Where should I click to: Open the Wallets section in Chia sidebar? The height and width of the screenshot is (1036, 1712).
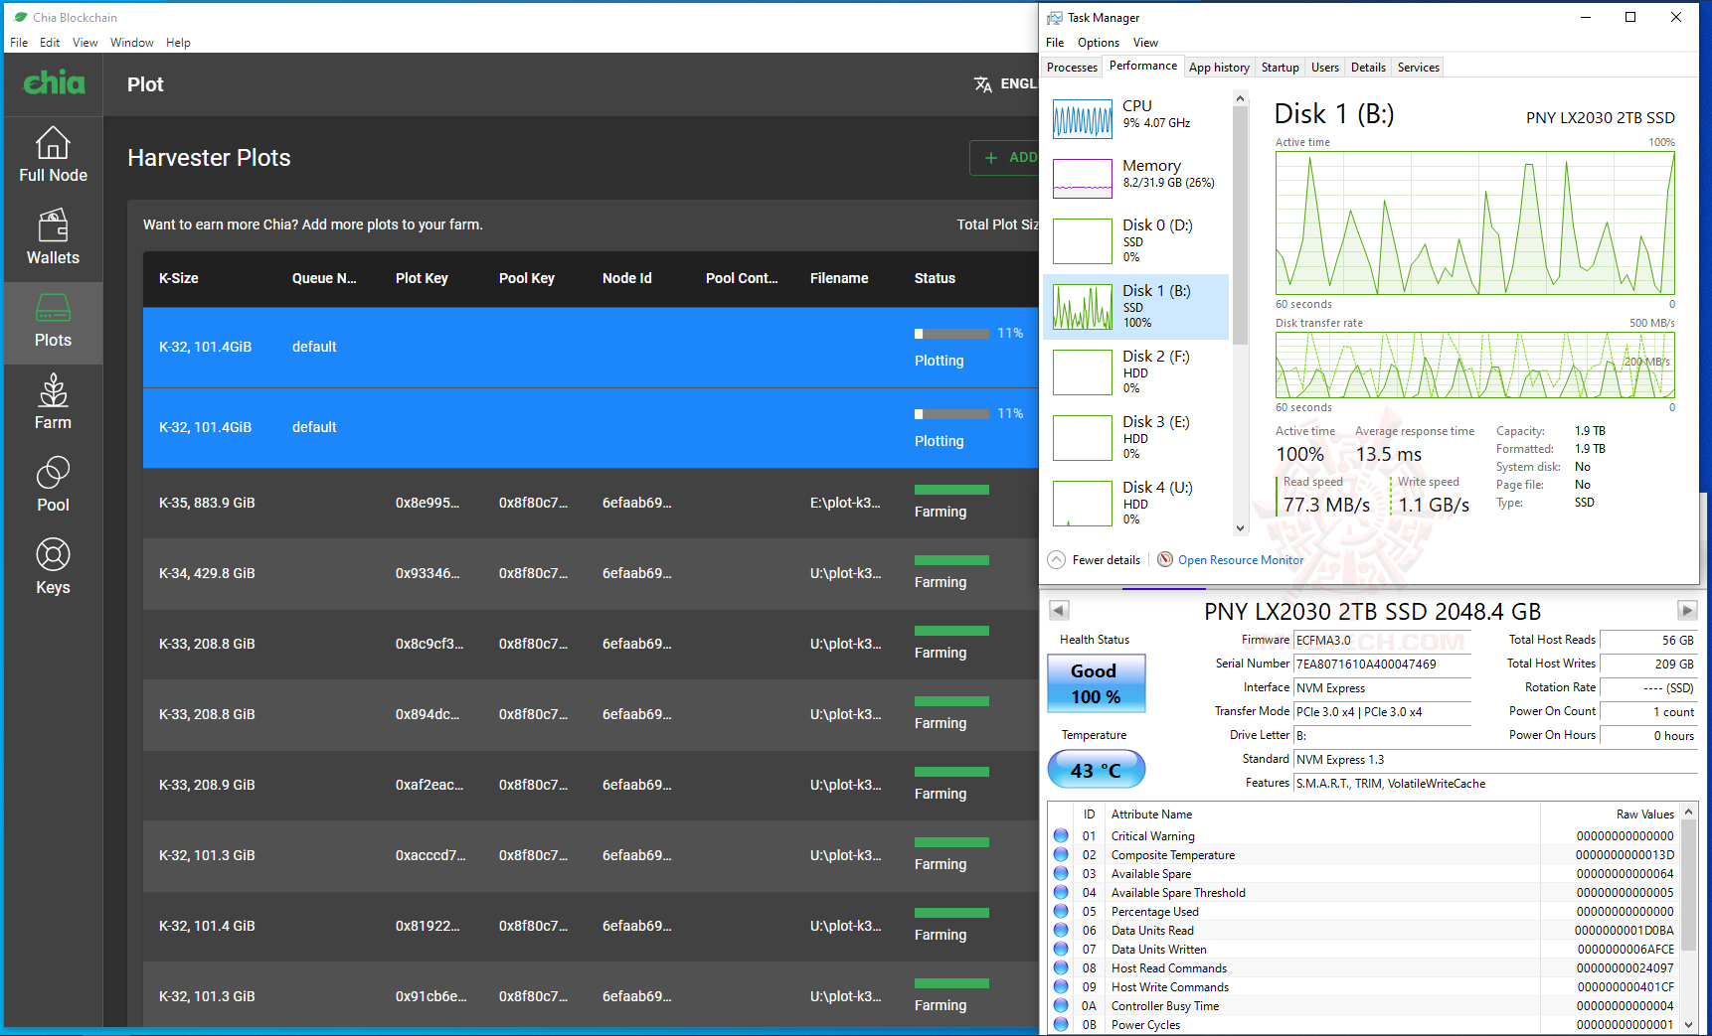click(x=53, y=237)
